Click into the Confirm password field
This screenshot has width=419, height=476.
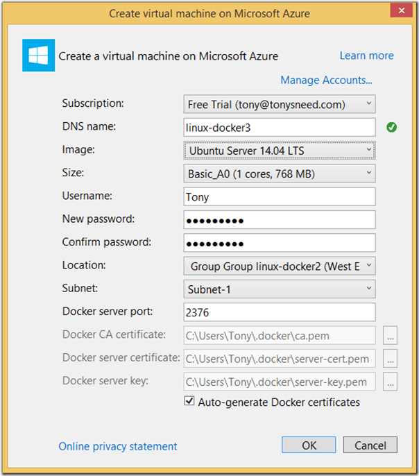280,243
